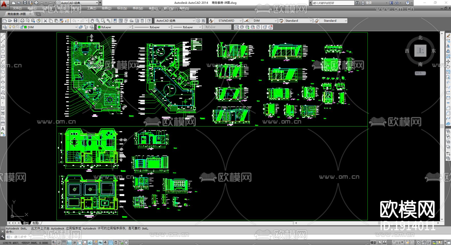
Task: Toggle ortho mode in status bar
Action: 69,242
